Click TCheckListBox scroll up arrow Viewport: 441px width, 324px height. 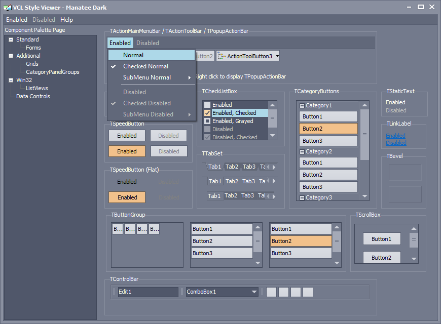(272, 105)
